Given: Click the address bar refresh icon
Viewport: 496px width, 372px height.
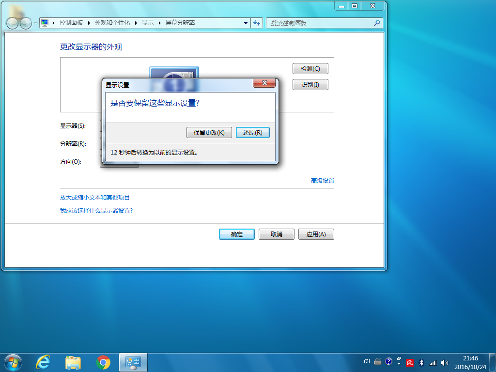Looking at the screenshot, I should point(257,23).
